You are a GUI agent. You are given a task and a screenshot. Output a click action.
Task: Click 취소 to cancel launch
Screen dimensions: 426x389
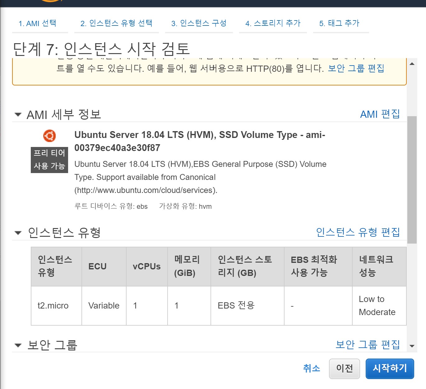coord(312,368)
